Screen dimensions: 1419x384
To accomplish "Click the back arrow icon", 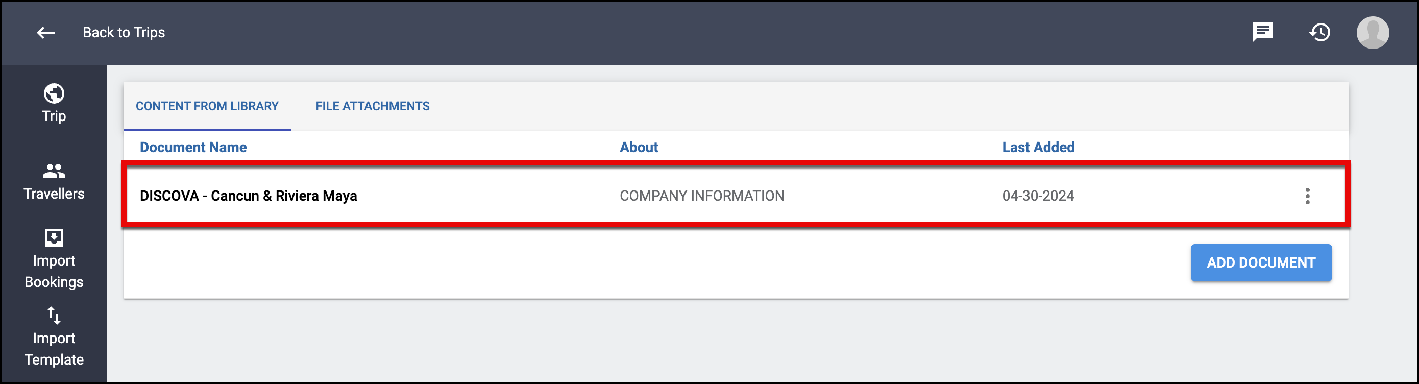I will click(46, 33).
